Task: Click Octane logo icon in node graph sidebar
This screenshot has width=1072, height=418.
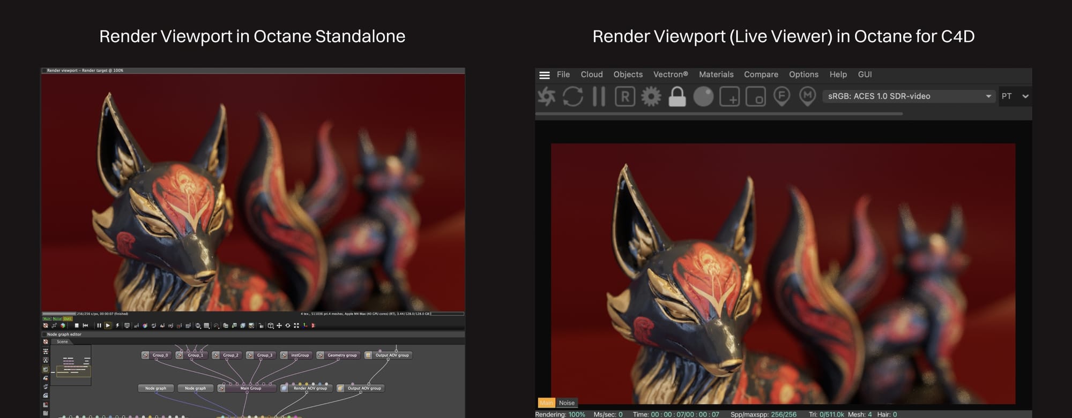Action: coord(46,341)
